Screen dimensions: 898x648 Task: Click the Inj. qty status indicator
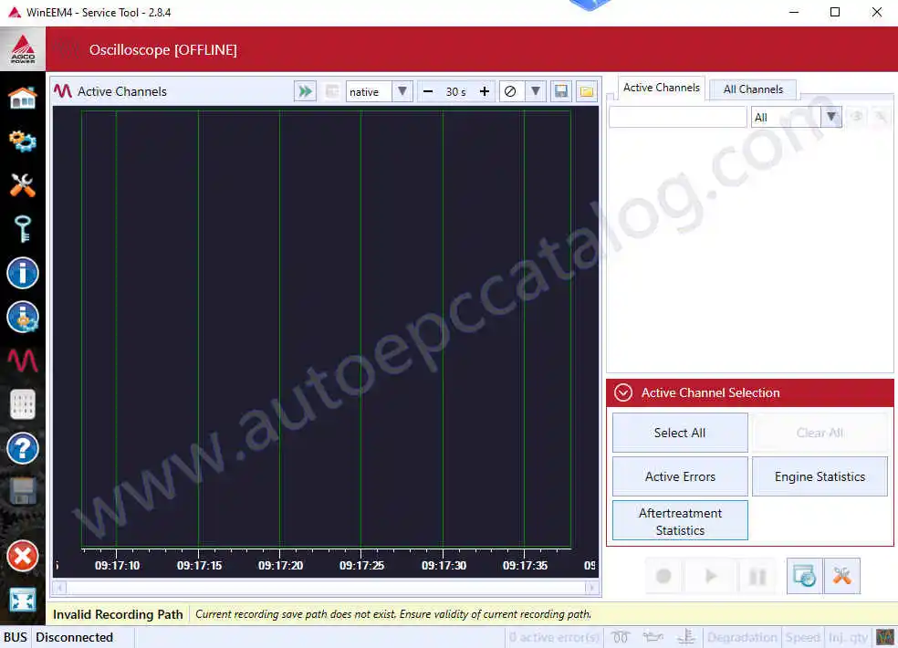tap(848, 637)
